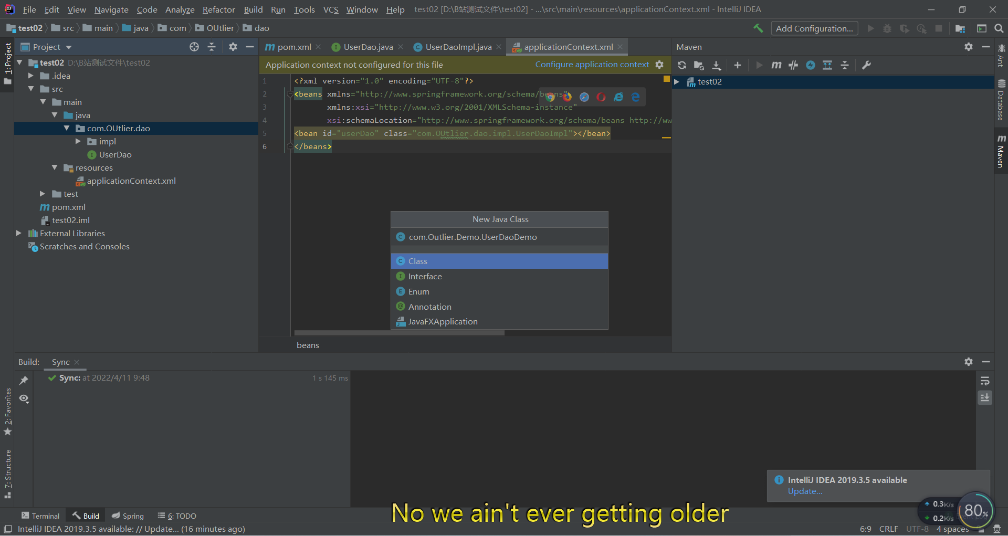The width and height of the screenshot is (1008, 536).
Task: Open in Chrome browser icon
Action: tap(550, 97)
